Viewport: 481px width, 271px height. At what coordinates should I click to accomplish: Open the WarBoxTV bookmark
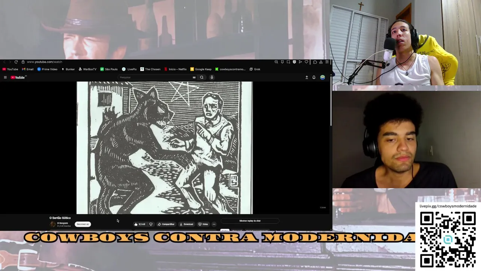tap(88, 69)
